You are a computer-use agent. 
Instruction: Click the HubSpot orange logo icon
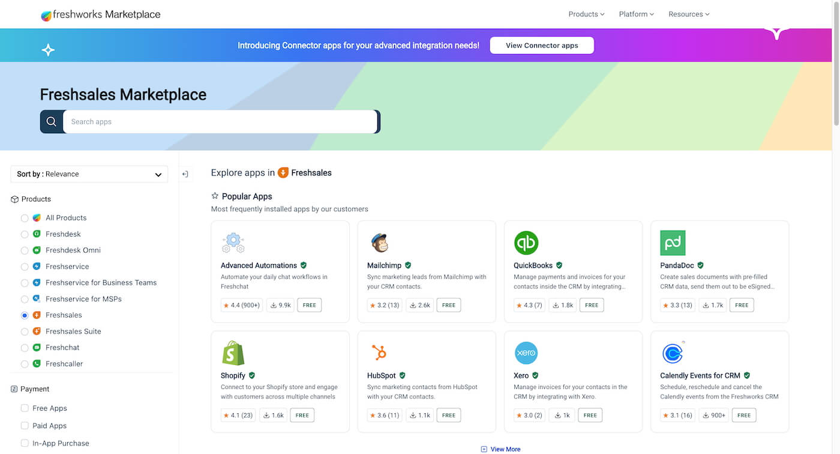click(379, 353)
